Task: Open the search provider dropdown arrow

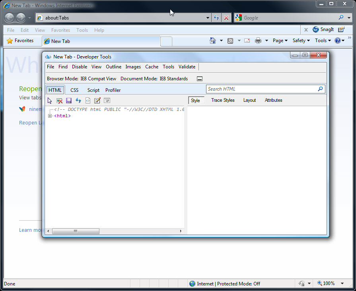Action: [x=349, y=18]
